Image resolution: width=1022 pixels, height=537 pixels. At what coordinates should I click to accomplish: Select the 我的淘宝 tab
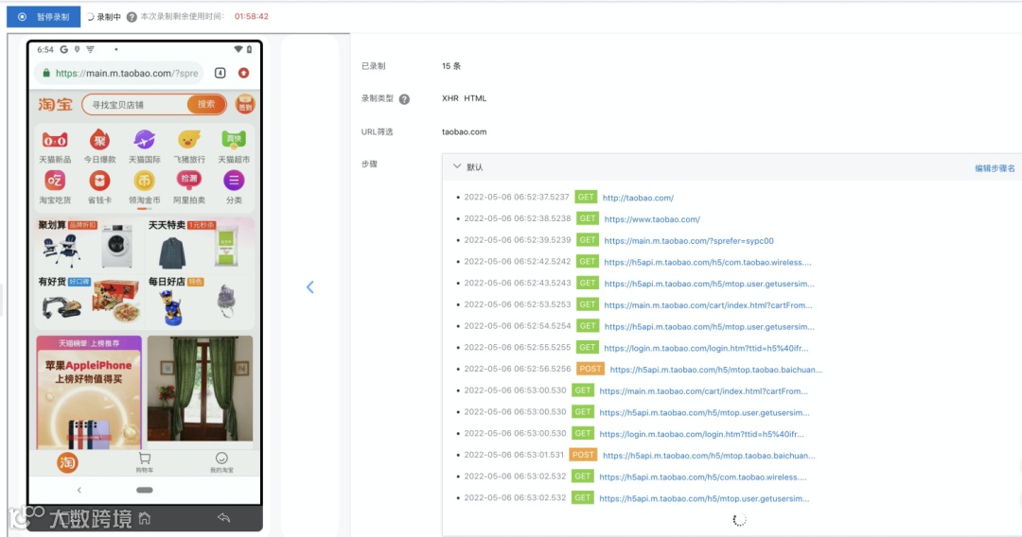221,463
